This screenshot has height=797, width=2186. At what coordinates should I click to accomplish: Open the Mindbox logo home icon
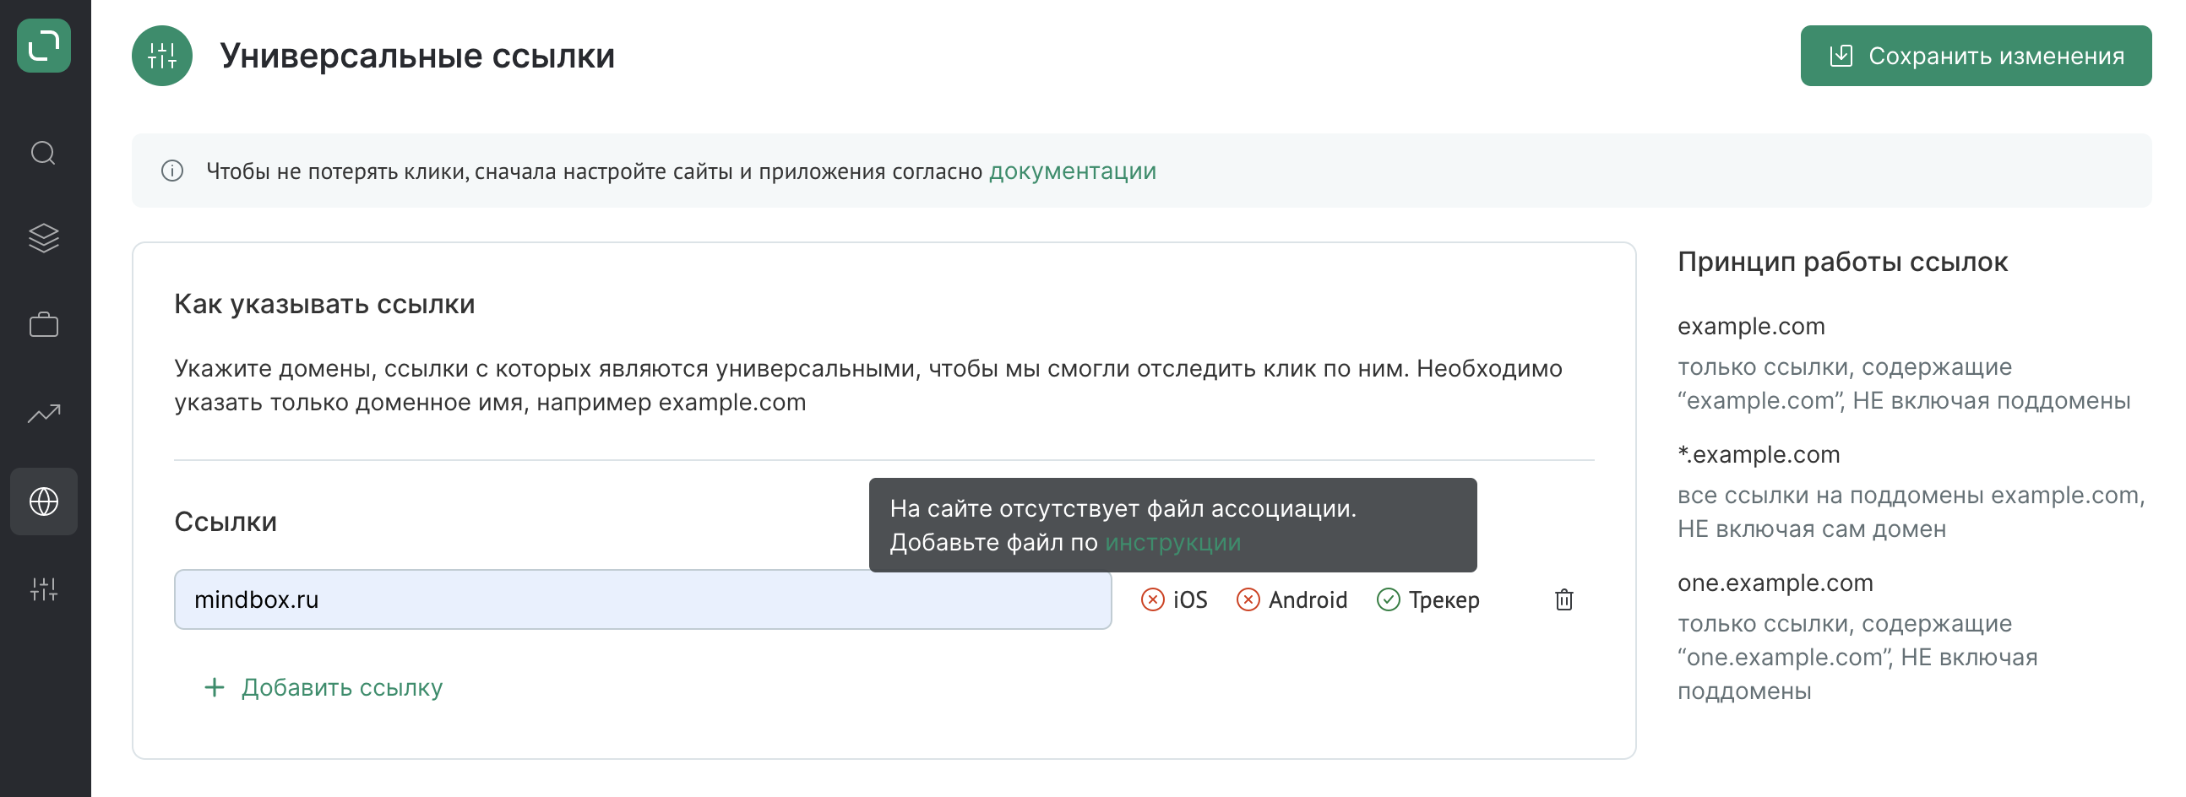pyautogui.click(x=43, y=46)
